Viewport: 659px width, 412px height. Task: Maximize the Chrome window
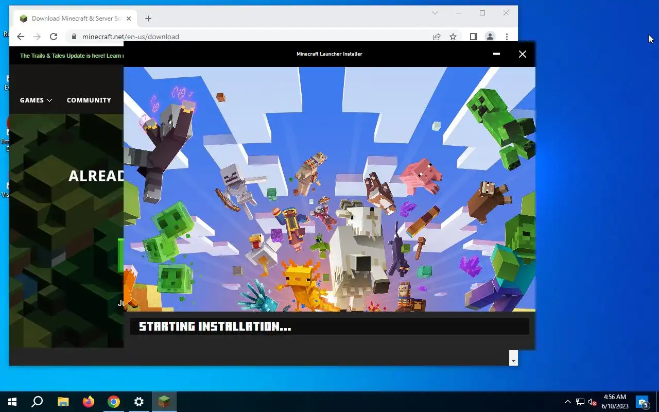(x=482, y=13)
